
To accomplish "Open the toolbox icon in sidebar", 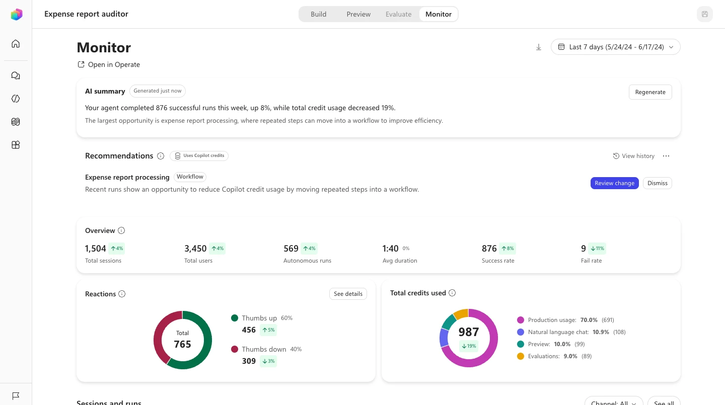I will click(16, 145).
